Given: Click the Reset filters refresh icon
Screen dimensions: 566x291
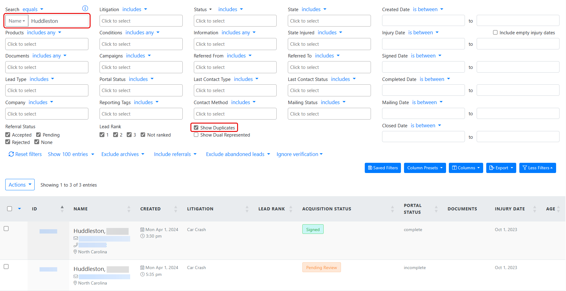Looking at the screenshot, I should click(x=11, y=154).
